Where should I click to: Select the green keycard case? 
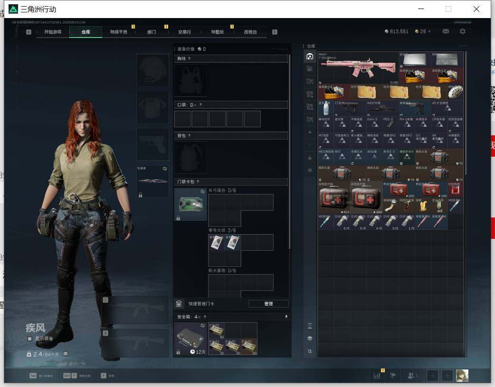coord(190,204)
